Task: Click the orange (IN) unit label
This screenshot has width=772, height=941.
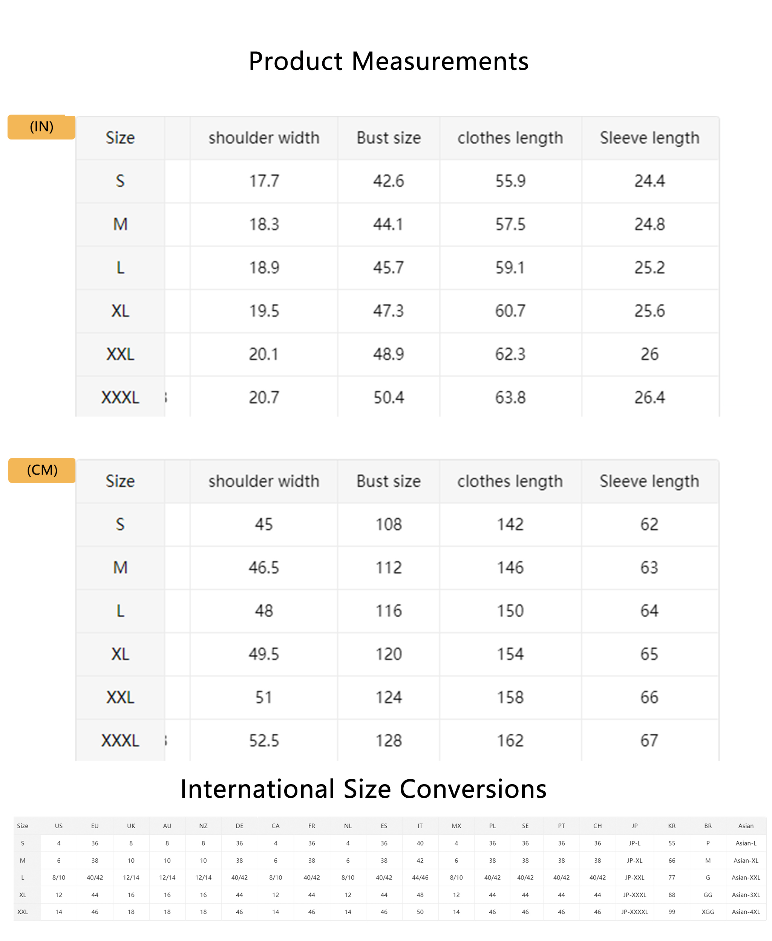Action: [41, 127]
